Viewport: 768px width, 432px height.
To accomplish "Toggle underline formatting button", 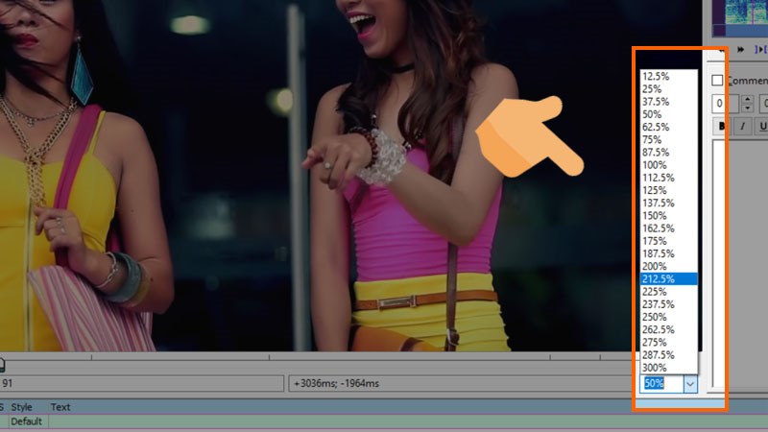I will click(761, 127).
